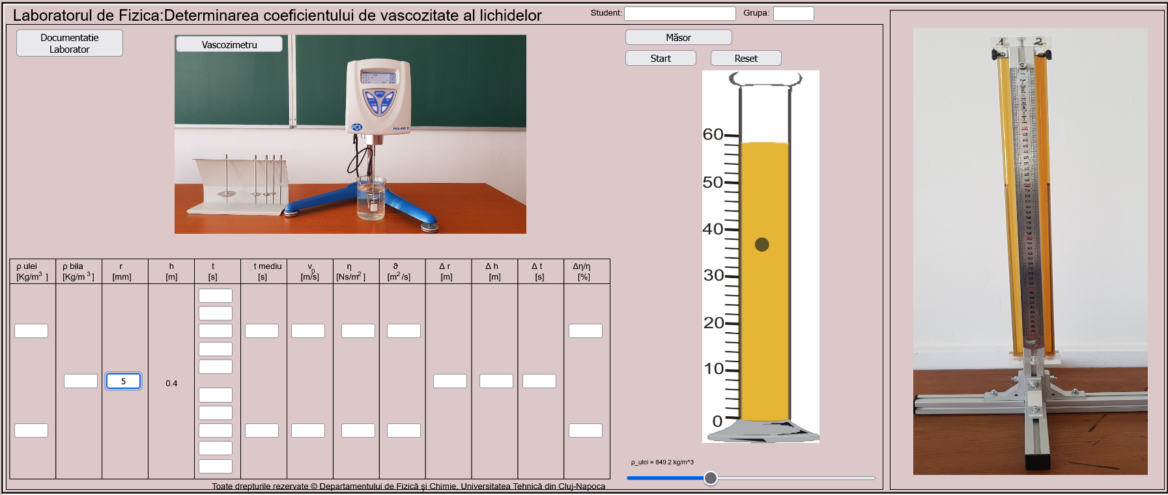Click the Δ r input field
This screenshot has width=1168, height=495.
450,381
